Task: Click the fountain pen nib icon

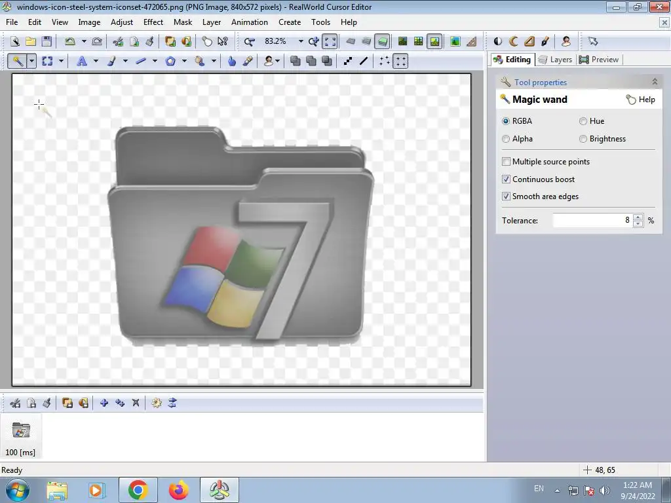Action: click(x=545, y=41)
